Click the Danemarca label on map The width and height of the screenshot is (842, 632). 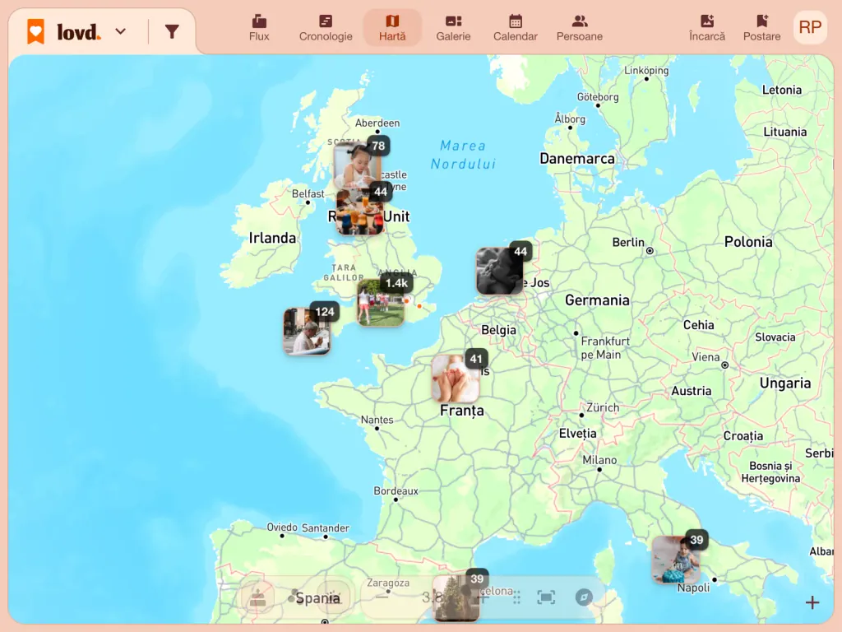577,159
